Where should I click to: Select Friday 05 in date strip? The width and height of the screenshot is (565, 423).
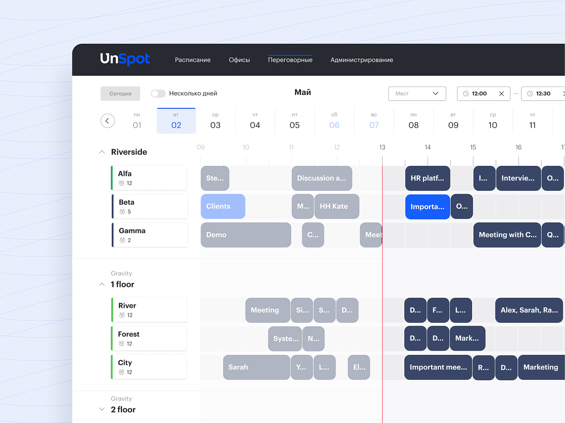294,121
